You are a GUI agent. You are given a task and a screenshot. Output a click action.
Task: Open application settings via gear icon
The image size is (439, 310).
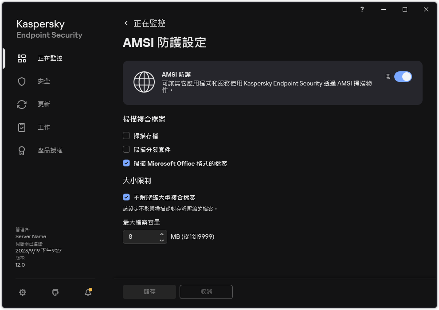pos(22,292)
